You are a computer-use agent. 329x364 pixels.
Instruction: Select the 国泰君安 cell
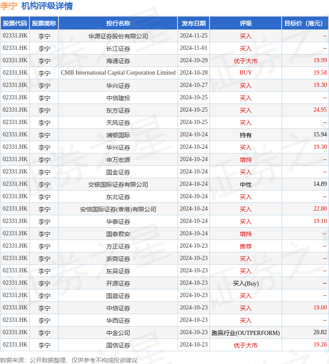(x=118, y=234)
